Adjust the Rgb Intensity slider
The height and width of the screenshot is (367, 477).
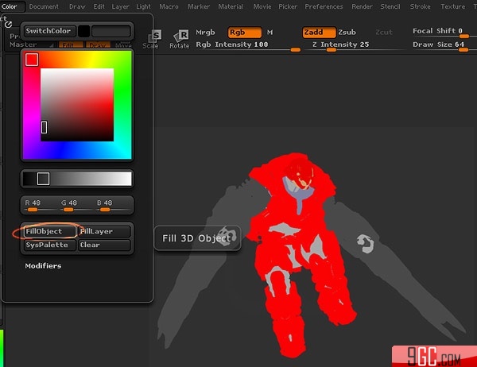pos(248,45)
